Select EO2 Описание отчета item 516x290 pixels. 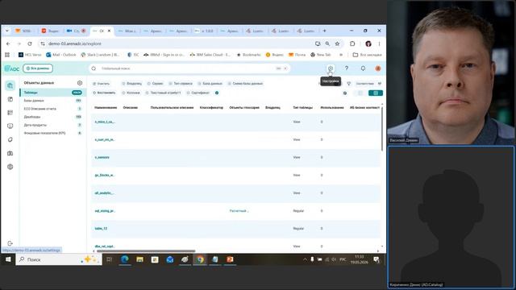tap(52, 109)
